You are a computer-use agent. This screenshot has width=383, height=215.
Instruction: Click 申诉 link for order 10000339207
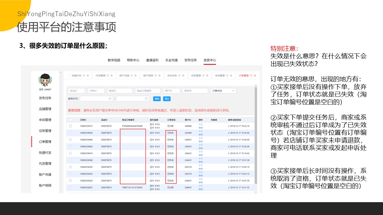click(201, 189)
